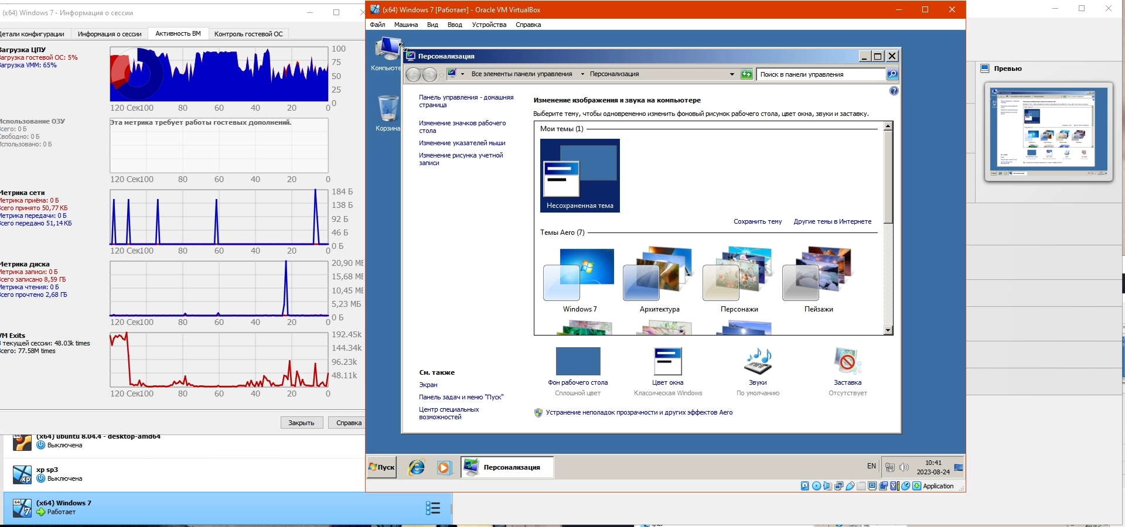This screenshot has width=1125, height=527.
Task: Switch to Информация о сессии tab
Action: [110, 34]
